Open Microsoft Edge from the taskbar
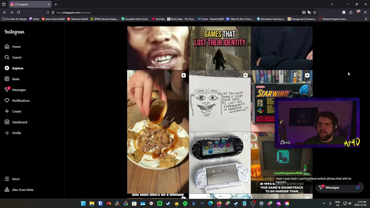Image resolution: width=370 pixels, height=208 pixels. coord(210,203)
